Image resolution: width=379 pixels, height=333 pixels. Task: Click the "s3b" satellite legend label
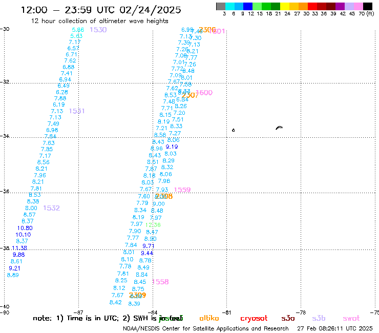pos(319,318)
